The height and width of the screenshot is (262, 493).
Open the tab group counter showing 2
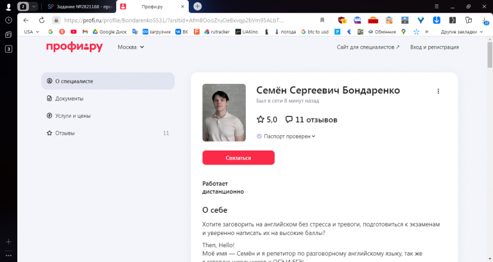23,6
